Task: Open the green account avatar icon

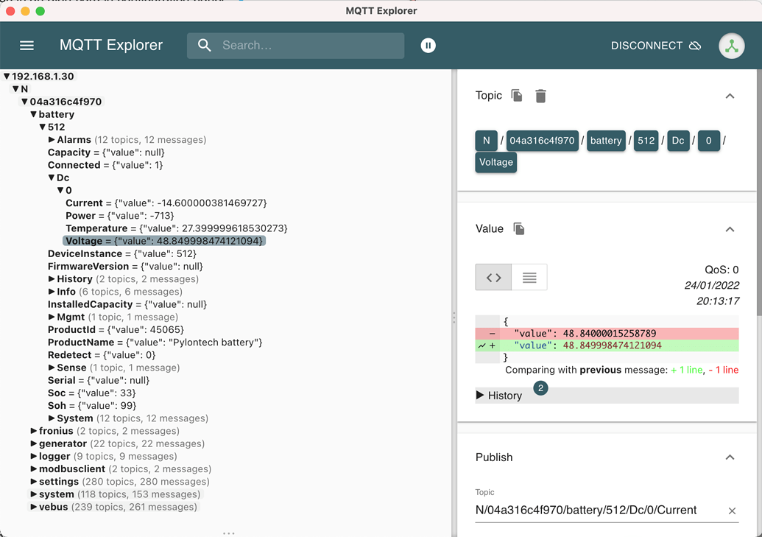Action: (731, 46)
